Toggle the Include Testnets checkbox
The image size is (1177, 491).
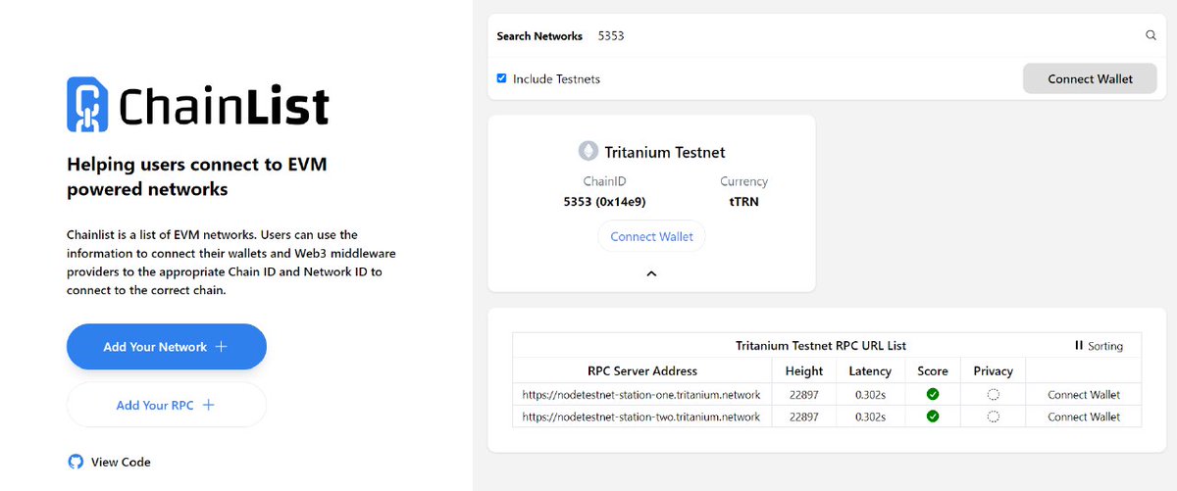click(502, 78)
